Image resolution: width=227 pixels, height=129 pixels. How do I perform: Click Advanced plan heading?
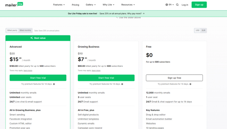click(x=16, y=47)
